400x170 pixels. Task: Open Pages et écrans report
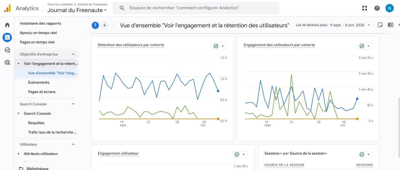click(x=42, y=92)
